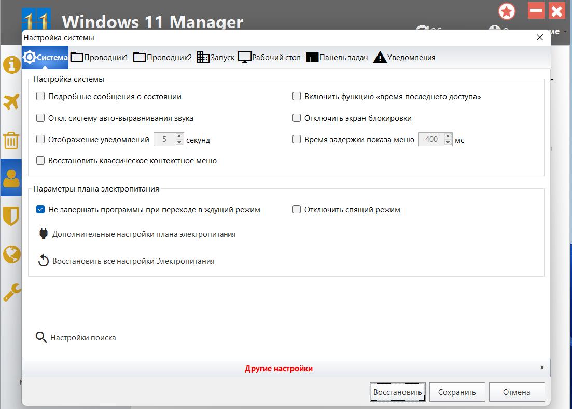572x409 pixels.
Task: Click the magnifier icon for search settings
Action: click(x=41, y=337)
